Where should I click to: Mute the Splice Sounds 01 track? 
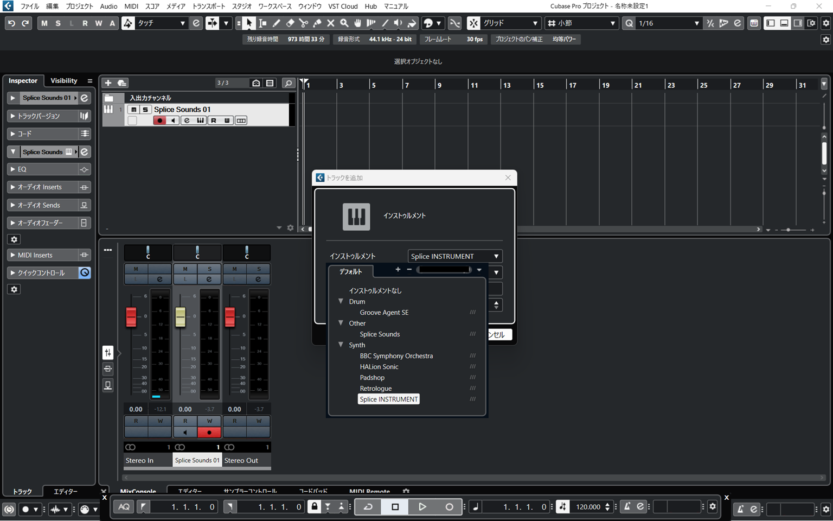(x=133, y=110)
